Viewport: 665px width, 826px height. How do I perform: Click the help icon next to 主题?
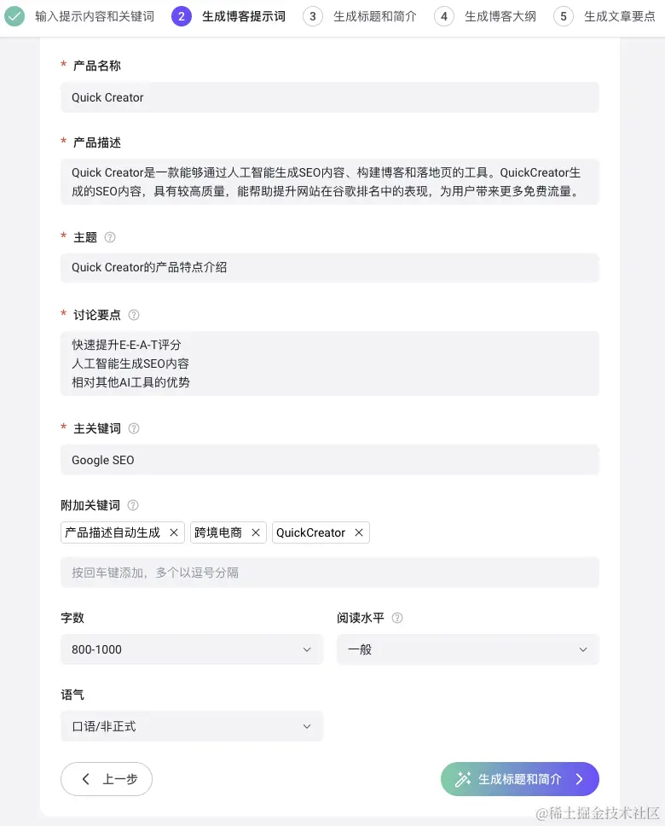tap(110, 237)
